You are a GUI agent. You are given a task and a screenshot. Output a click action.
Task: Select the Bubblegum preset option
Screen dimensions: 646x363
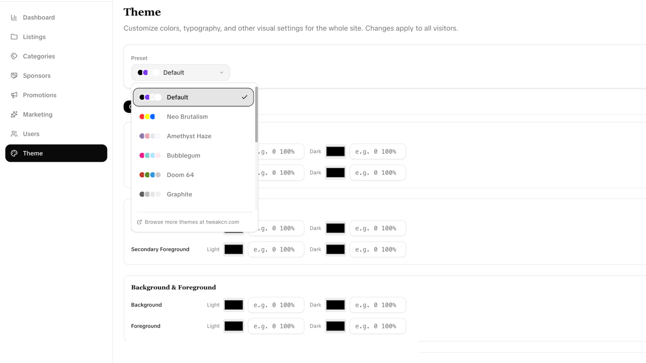(184, 155)
